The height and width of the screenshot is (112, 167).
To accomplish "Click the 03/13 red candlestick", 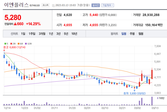I will tap(152, 74).
